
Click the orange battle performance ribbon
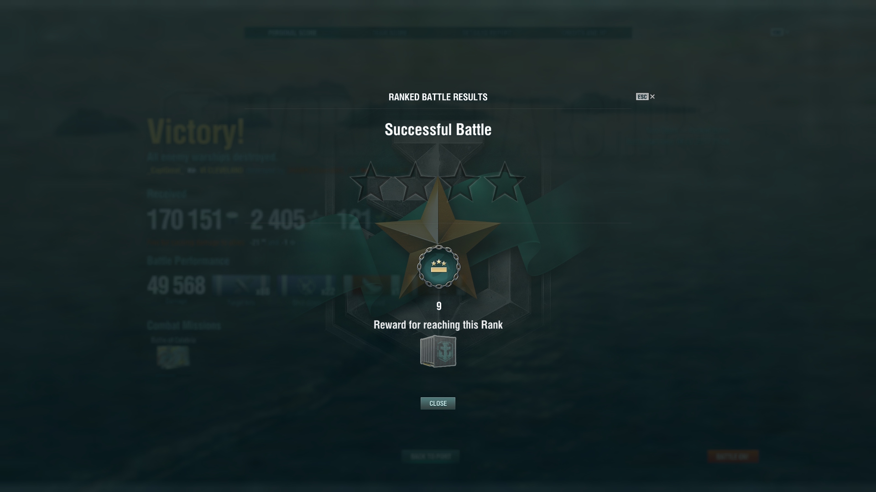pos(372,286)
